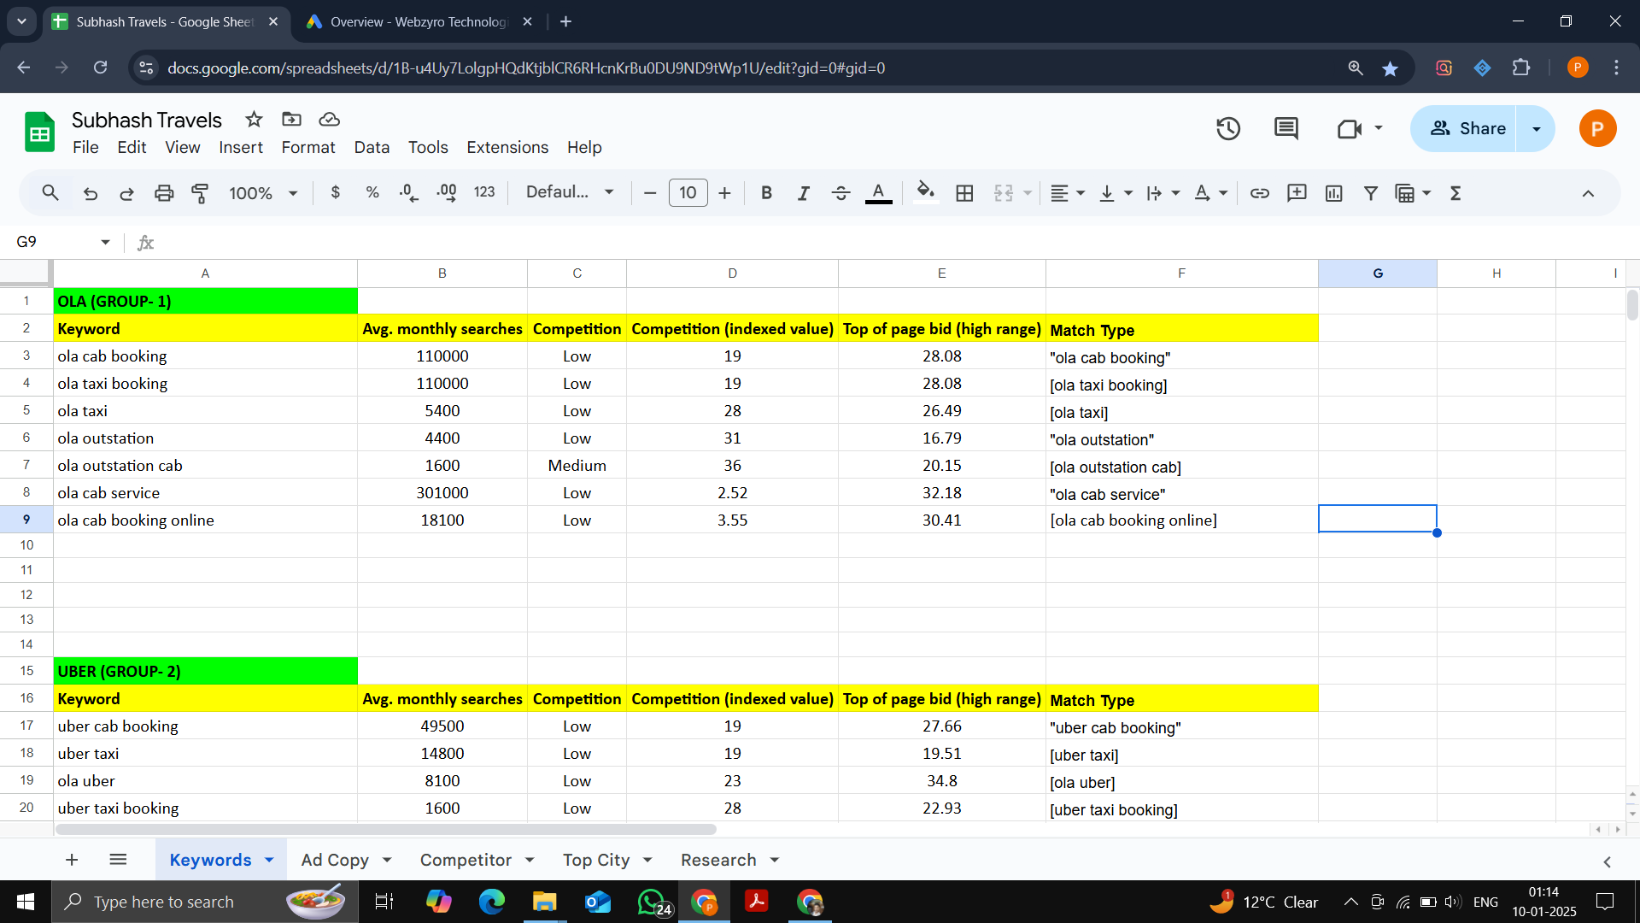Toggle italic formatting
Image resolution: width=1640 pixels, height=923 pixels.
pyautogui.click(x=803, y=193)
